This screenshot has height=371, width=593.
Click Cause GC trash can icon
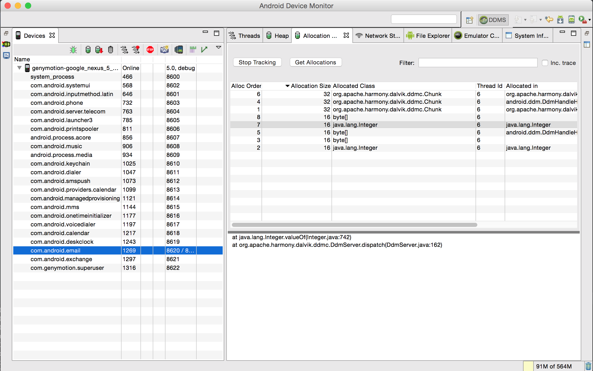[x=111, y=50]
